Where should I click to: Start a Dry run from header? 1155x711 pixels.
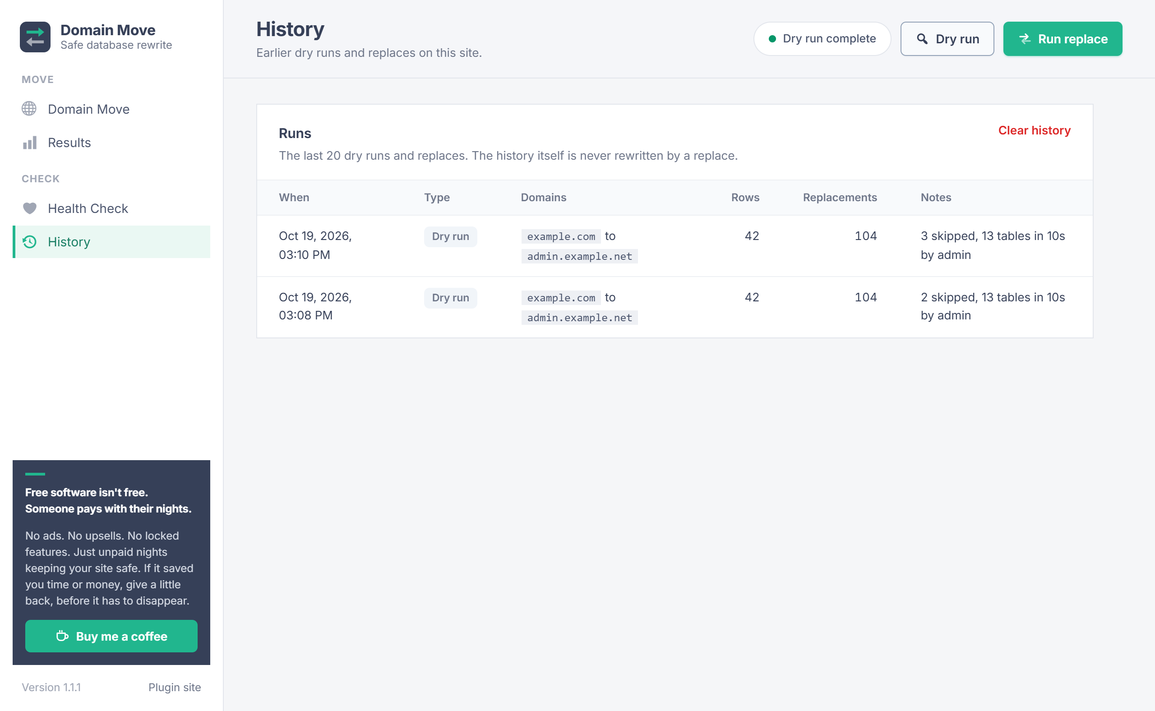click(x=947, y=38)
